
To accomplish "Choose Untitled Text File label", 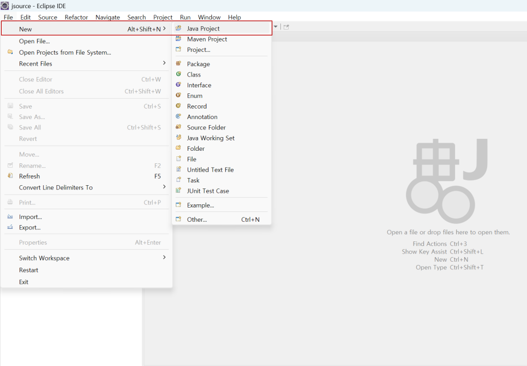I will click(211, 169).
